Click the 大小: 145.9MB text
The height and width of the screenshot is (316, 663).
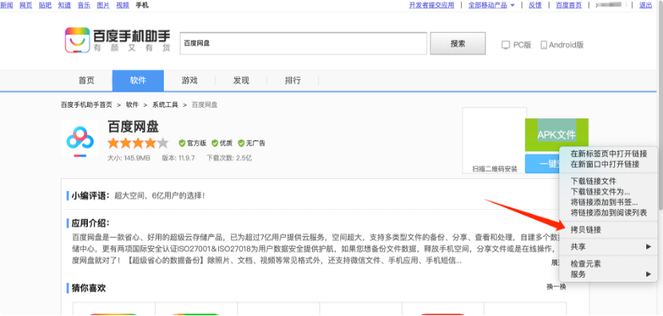pos(129,159)
